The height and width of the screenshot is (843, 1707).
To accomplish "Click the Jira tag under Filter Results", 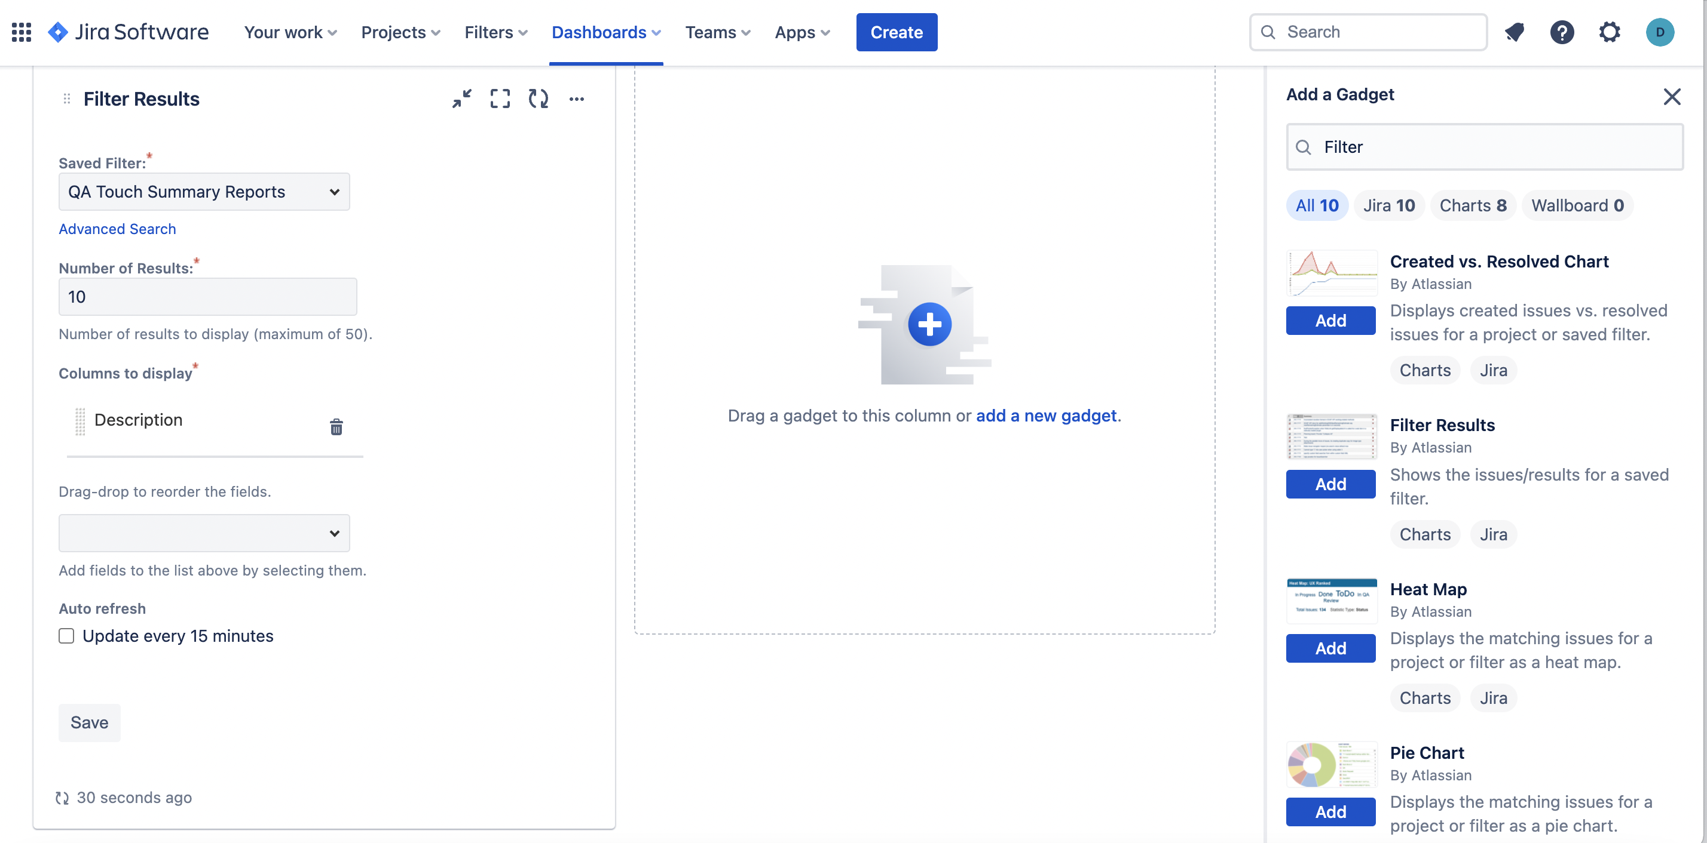I will 1494,535.
